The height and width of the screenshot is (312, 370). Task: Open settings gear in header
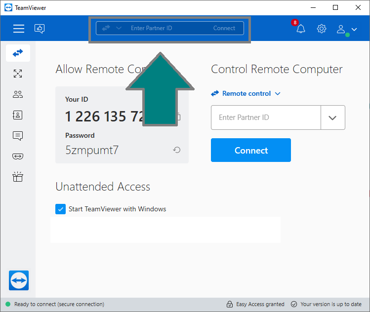pos(322,29)
